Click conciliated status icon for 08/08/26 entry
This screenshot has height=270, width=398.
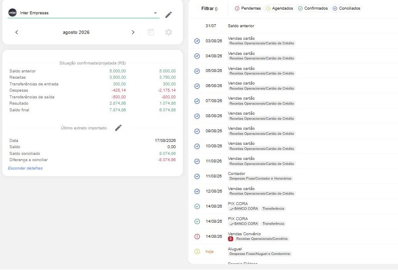coord(197,116)
